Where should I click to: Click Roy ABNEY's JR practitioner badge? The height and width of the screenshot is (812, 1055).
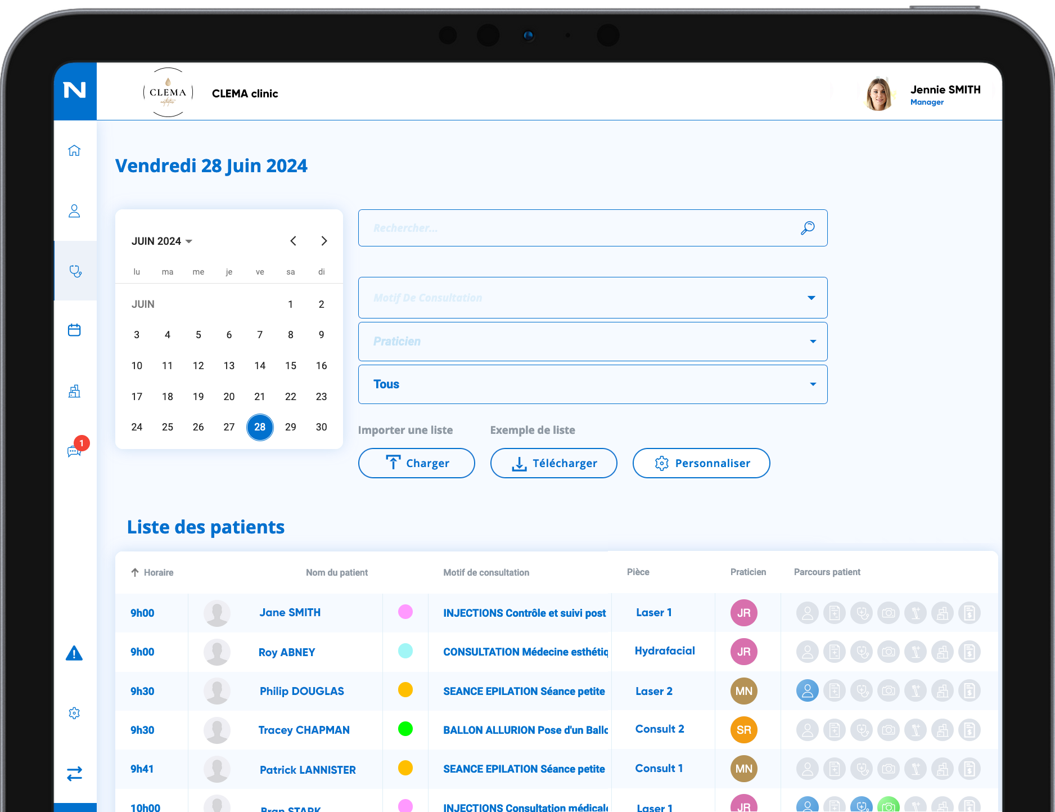tap(744, 652)
